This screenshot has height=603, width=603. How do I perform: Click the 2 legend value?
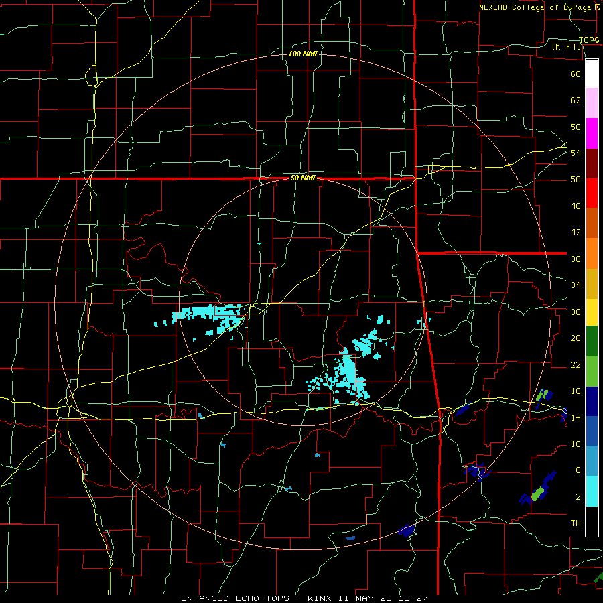[x=578, y=497]
